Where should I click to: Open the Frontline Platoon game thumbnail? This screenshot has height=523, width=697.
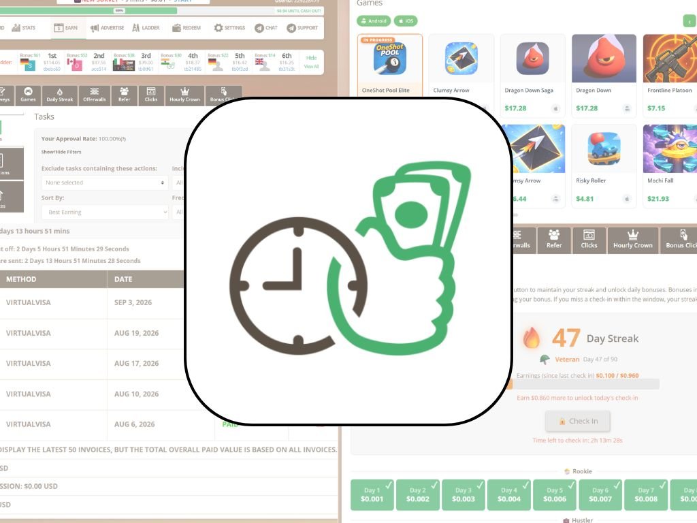coord(670,59)
